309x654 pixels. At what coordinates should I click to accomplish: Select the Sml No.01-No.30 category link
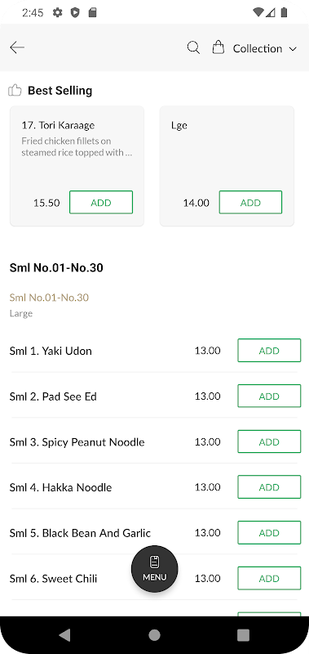pyautogui.click(x=49, y=298)
